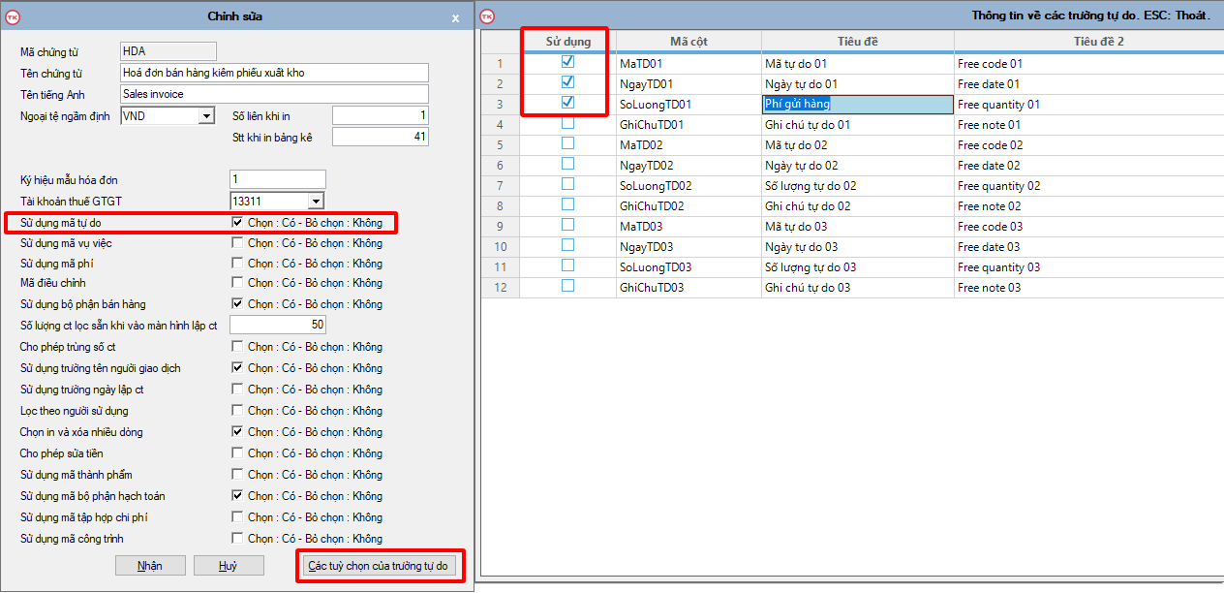1224x593 pixels.
Task: Uncheck the Sử dụng mã tự do checkbox
Action: click(237, 223)
